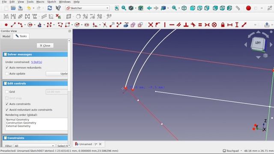
Task: Enable the Auto update checkbox
Action: point(7,74)
